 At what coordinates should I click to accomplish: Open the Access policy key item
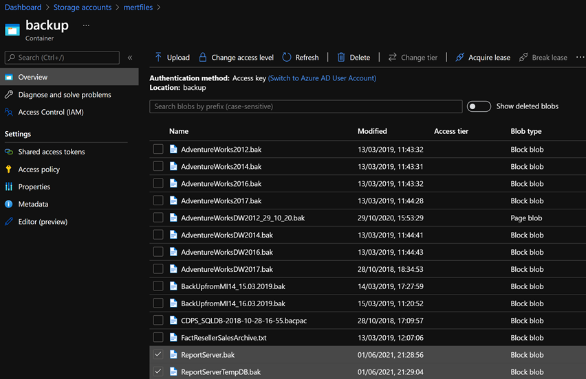tap(39, 170)
